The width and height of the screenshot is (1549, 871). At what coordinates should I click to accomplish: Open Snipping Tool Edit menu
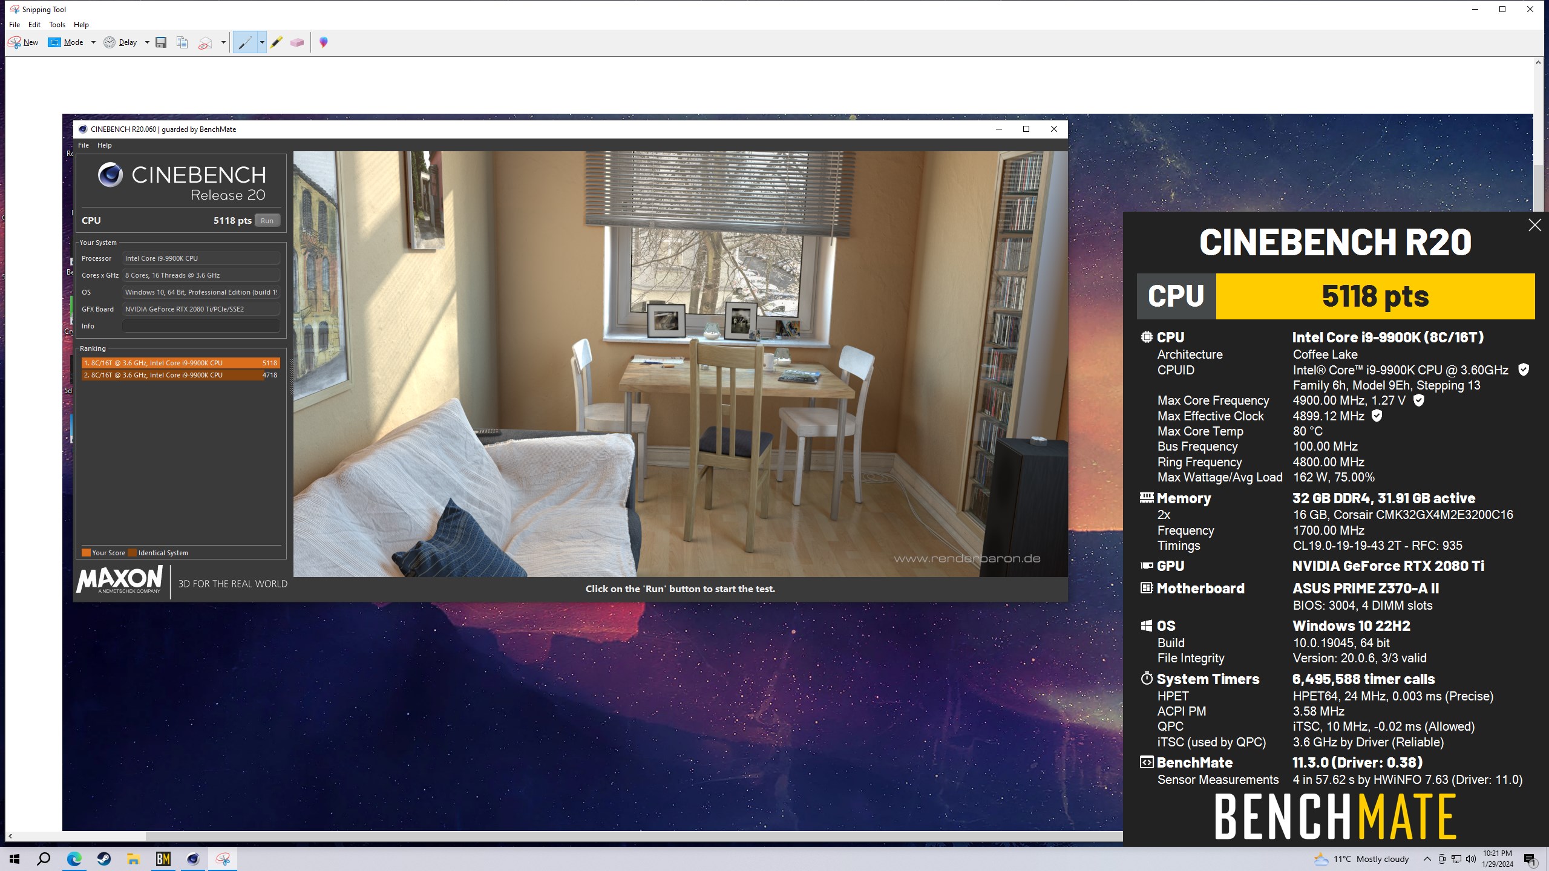point(34,25)
